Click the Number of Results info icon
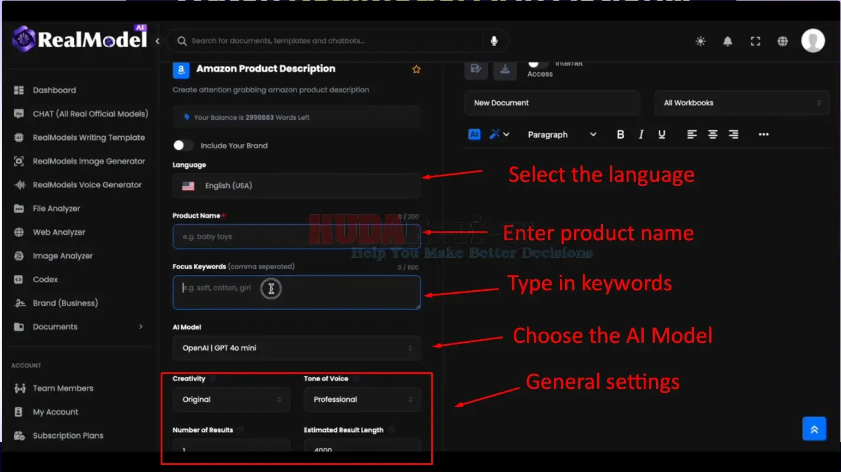 point(241,430)
